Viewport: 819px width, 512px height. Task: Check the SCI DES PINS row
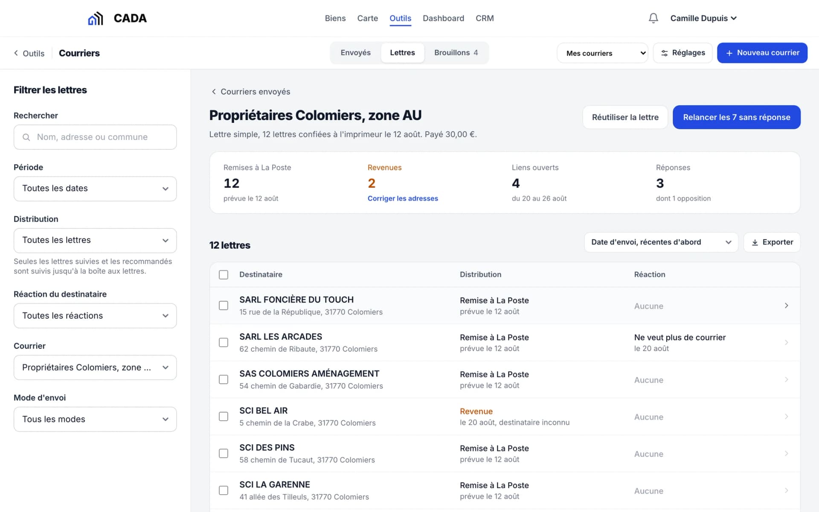(x=224, y=454)
